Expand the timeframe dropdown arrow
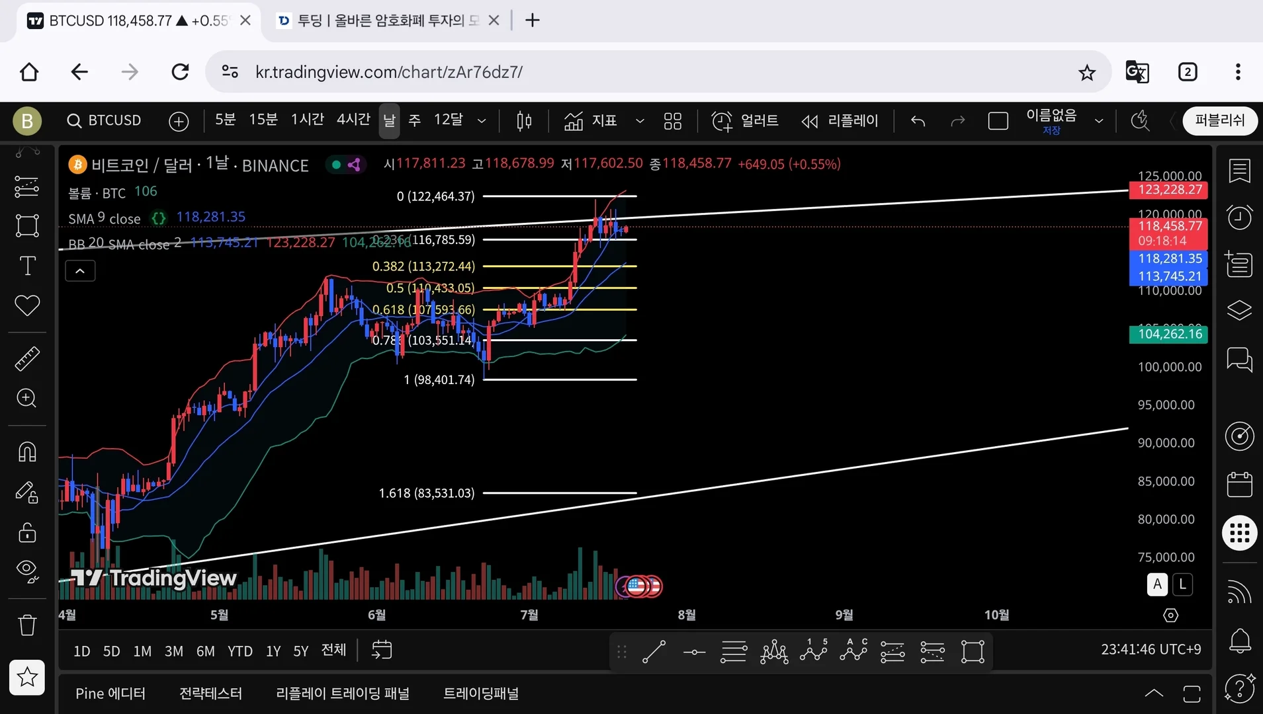This screenshot has width=1263, height=714. click(482, 121)
